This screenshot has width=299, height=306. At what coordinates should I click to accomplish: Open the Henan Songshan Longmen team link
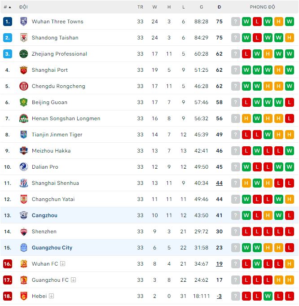66,118
